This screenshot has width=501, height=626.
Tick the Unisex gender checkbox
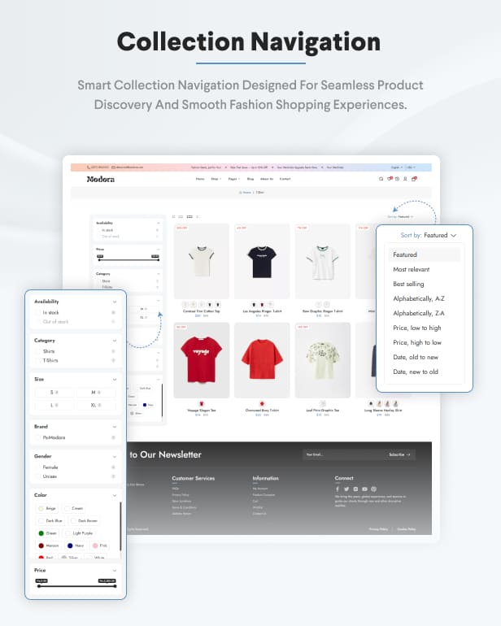38,476
